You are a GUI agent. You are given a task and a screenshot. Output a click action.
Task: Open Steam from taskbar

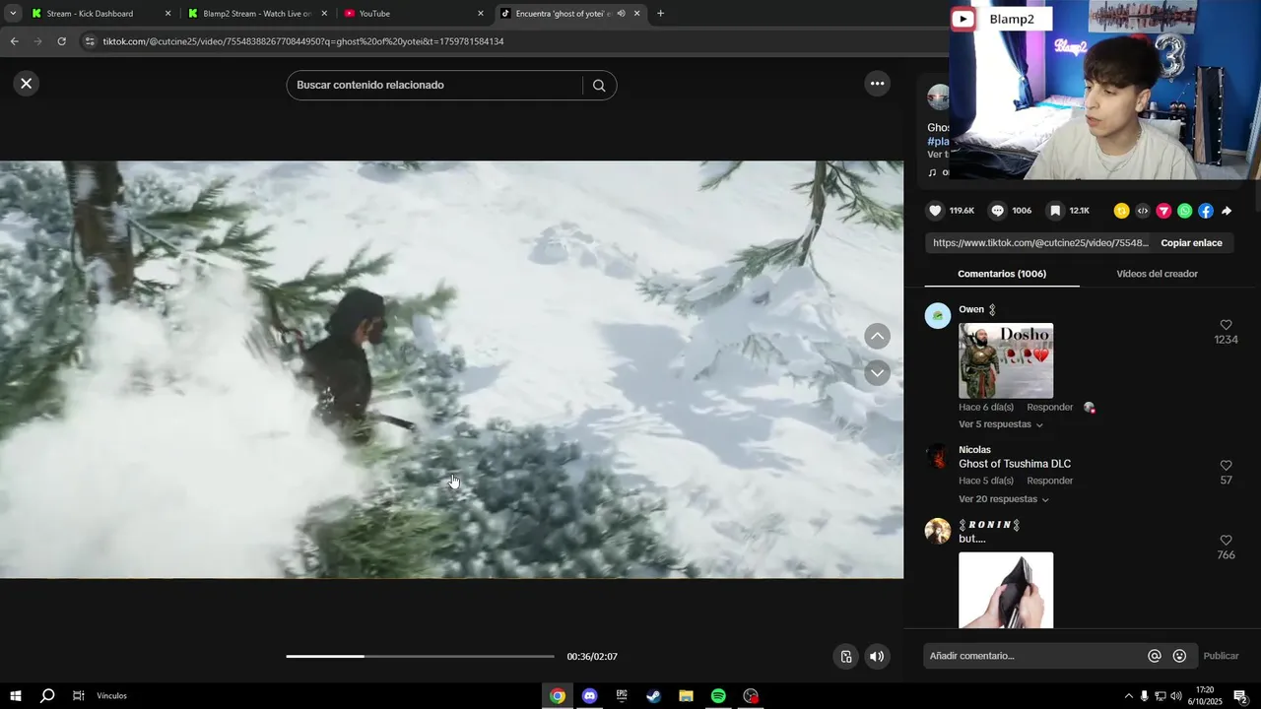(653, 696)
